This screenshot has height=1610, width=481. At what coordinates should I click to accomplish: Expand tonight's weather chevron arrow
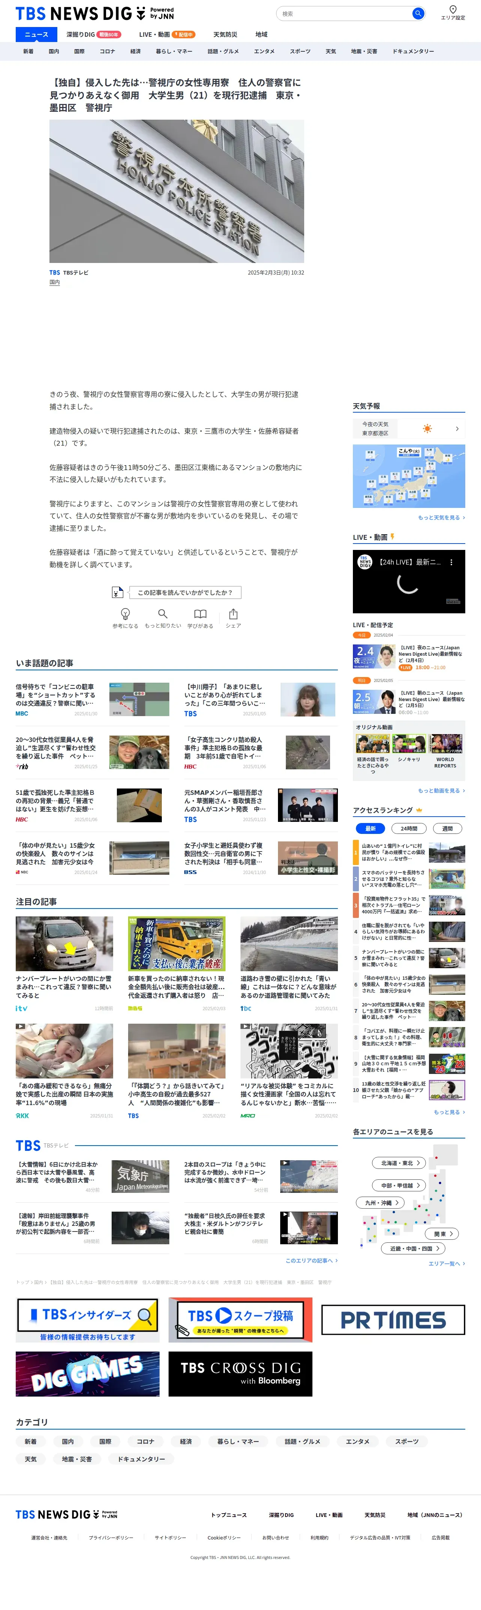coord(457,429)
